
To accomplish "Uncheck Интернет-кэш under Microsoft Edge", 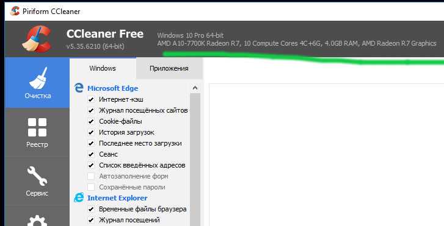I will click(91, 99).
